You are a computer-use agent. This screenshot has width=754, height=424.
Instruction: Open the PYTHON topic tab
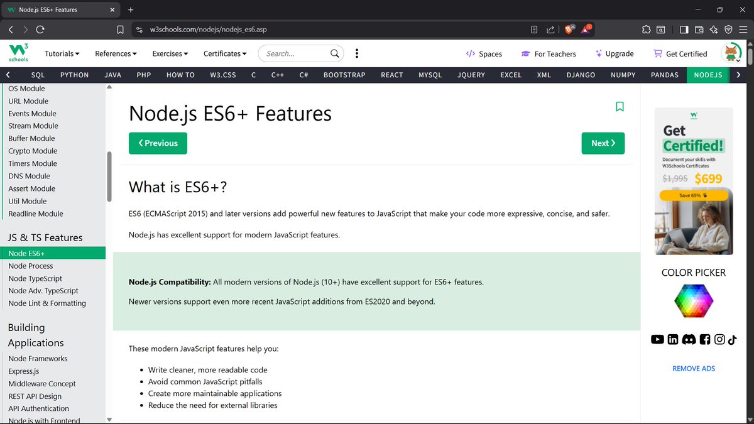click(x=74, y=75)
